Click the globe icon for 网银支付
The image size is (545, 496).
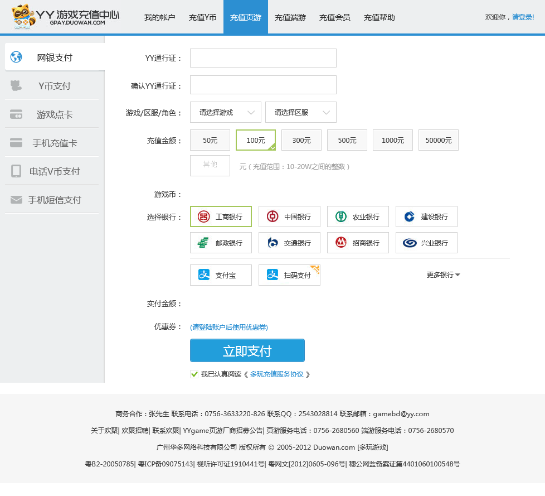click(16, 57)
